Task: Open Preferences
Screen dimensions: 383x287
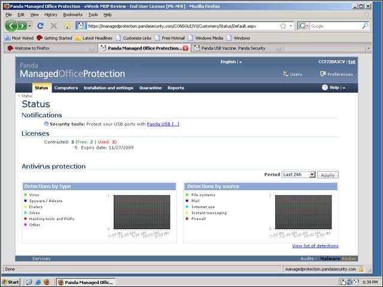Action: pyautogui.click(x=336, y=74)
